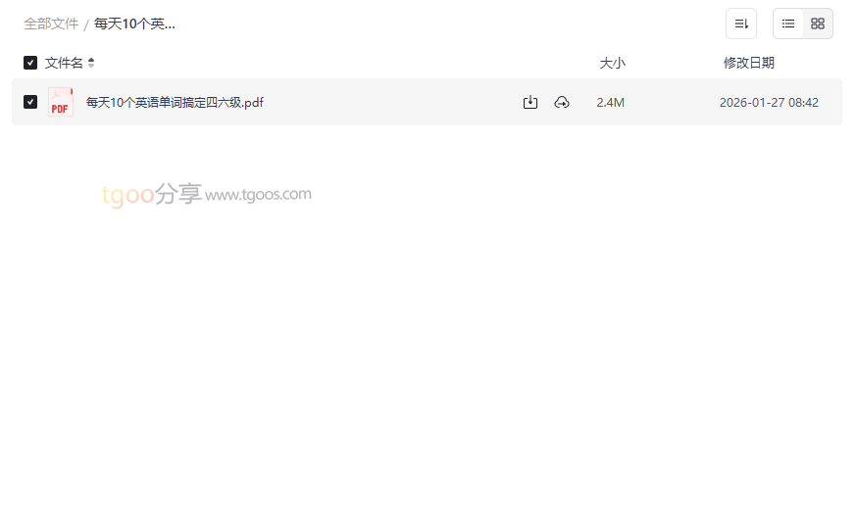Click the breadcrumb slash separator
The width and height of the screenshot is (857, 527).
86,24
